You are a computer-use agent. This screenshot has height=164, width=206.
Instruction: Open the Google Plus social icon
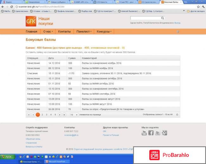(164, 132)
